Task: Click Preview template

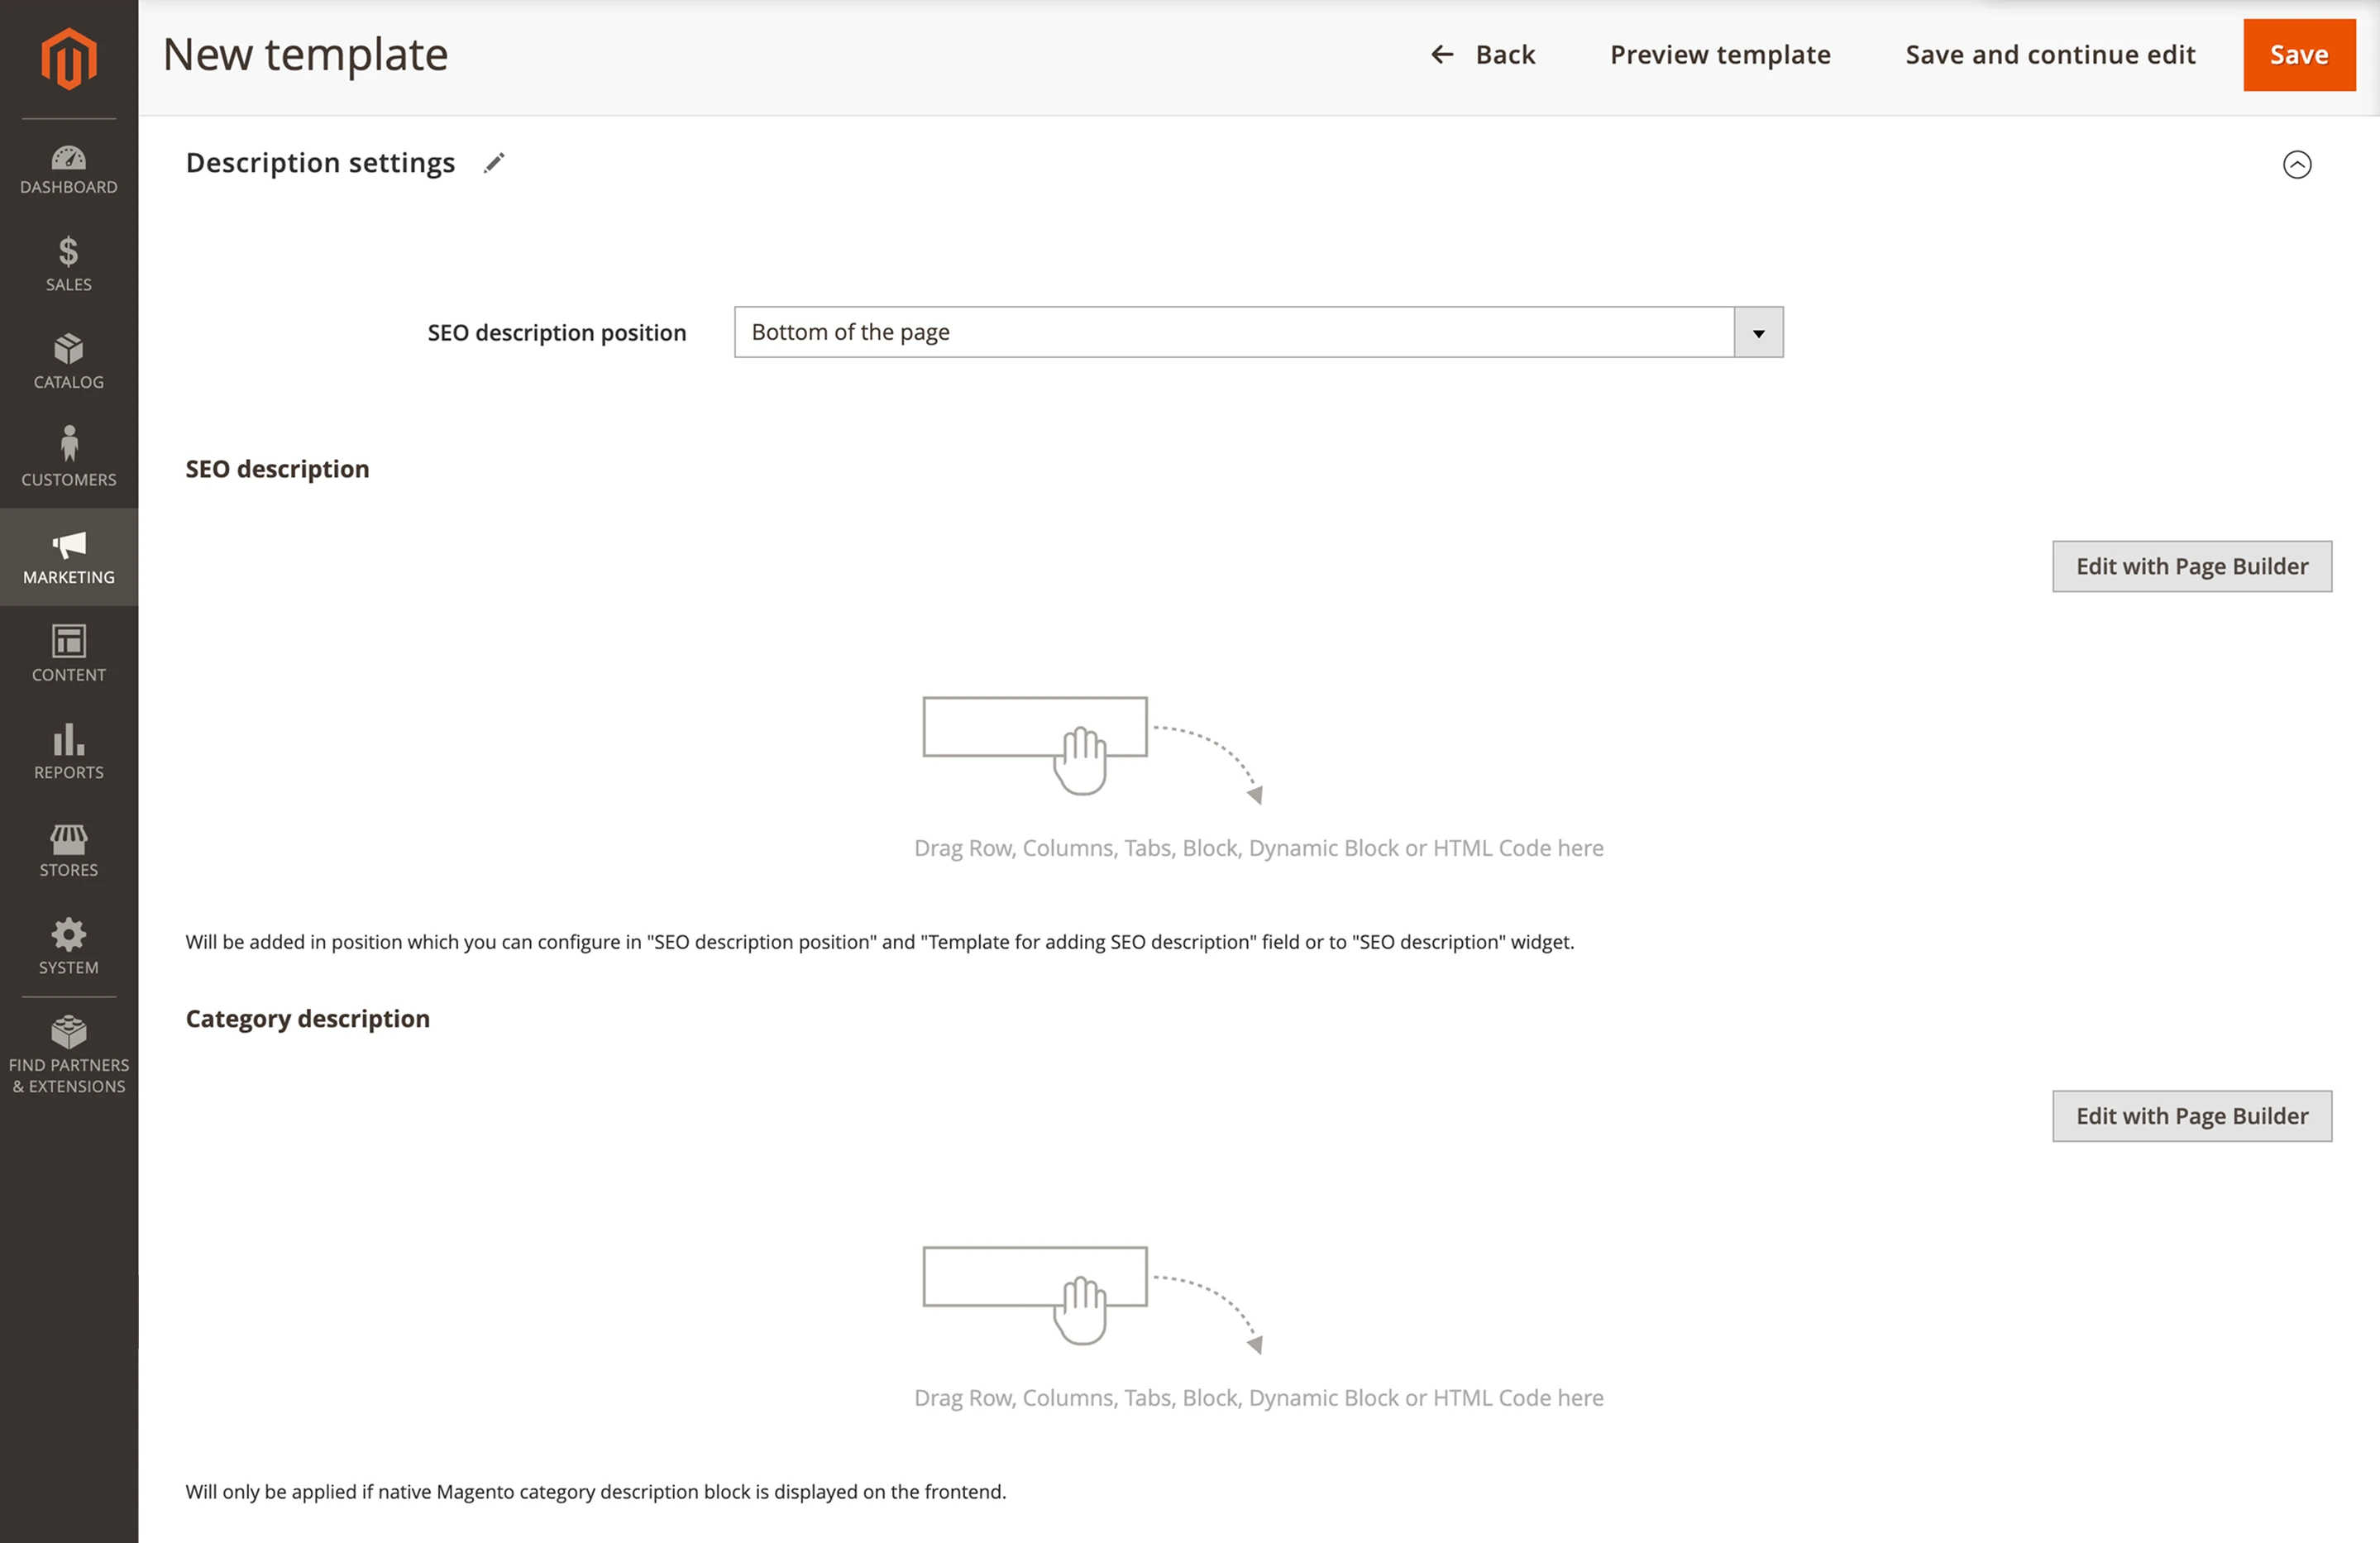Action: [x=1719, y=55]
